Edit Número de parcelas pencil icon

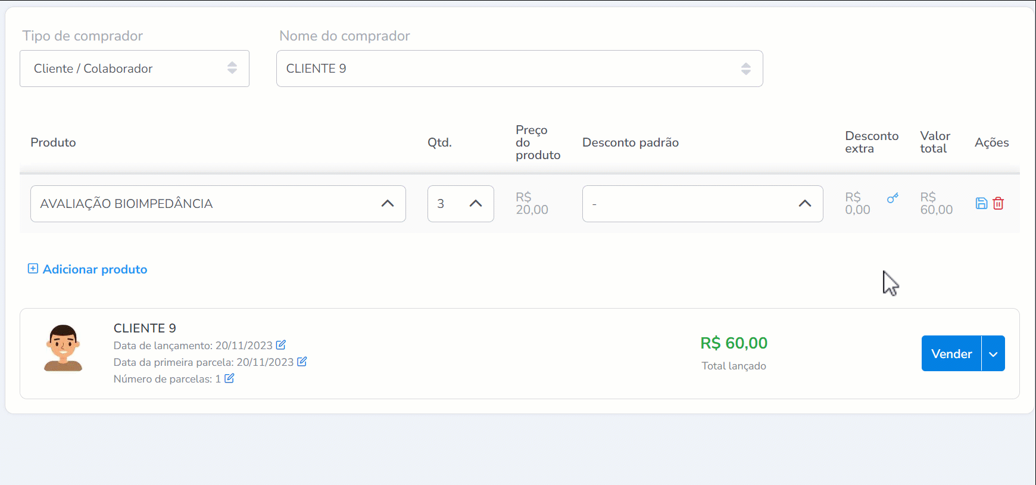[x=229, y=378]
